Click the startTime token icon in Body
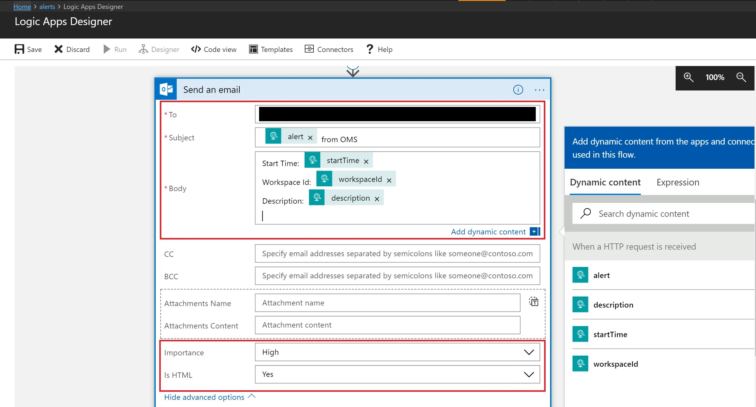Screen dimensions: 756x407 coord(313,160)
